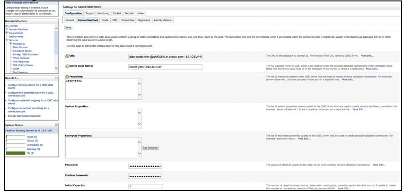403x192 pixels.
Task: Click the Failed (0) server health link
Action: 32,137
